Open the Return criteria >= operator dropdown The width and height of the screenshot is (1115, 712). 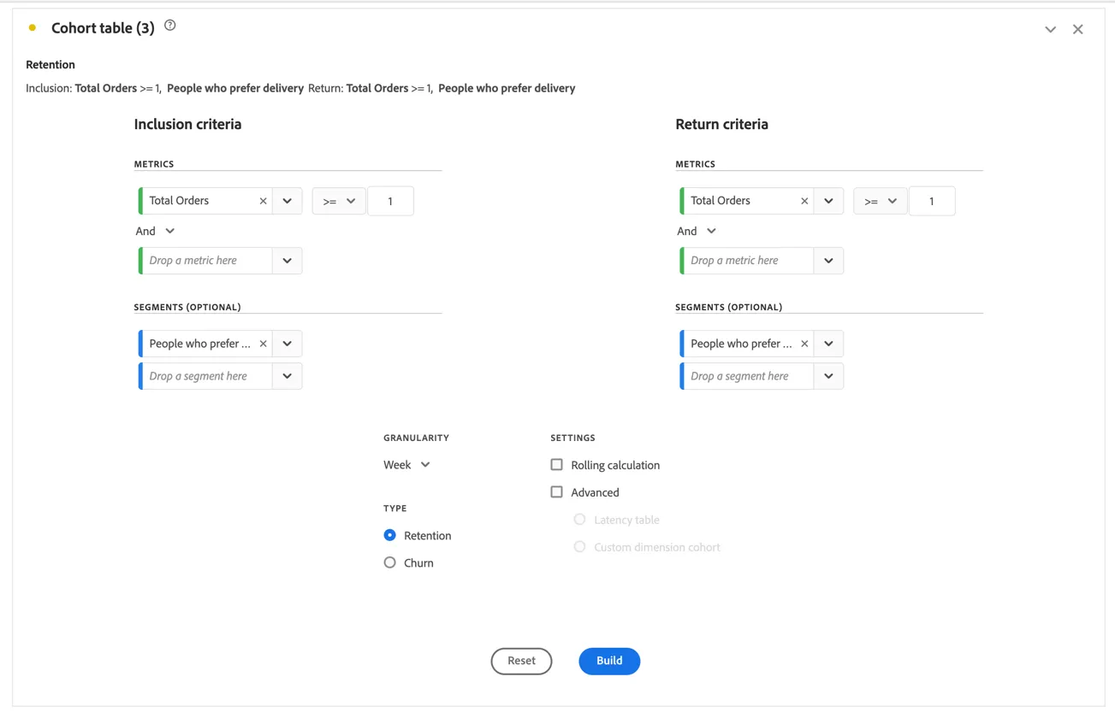[881, 201]
